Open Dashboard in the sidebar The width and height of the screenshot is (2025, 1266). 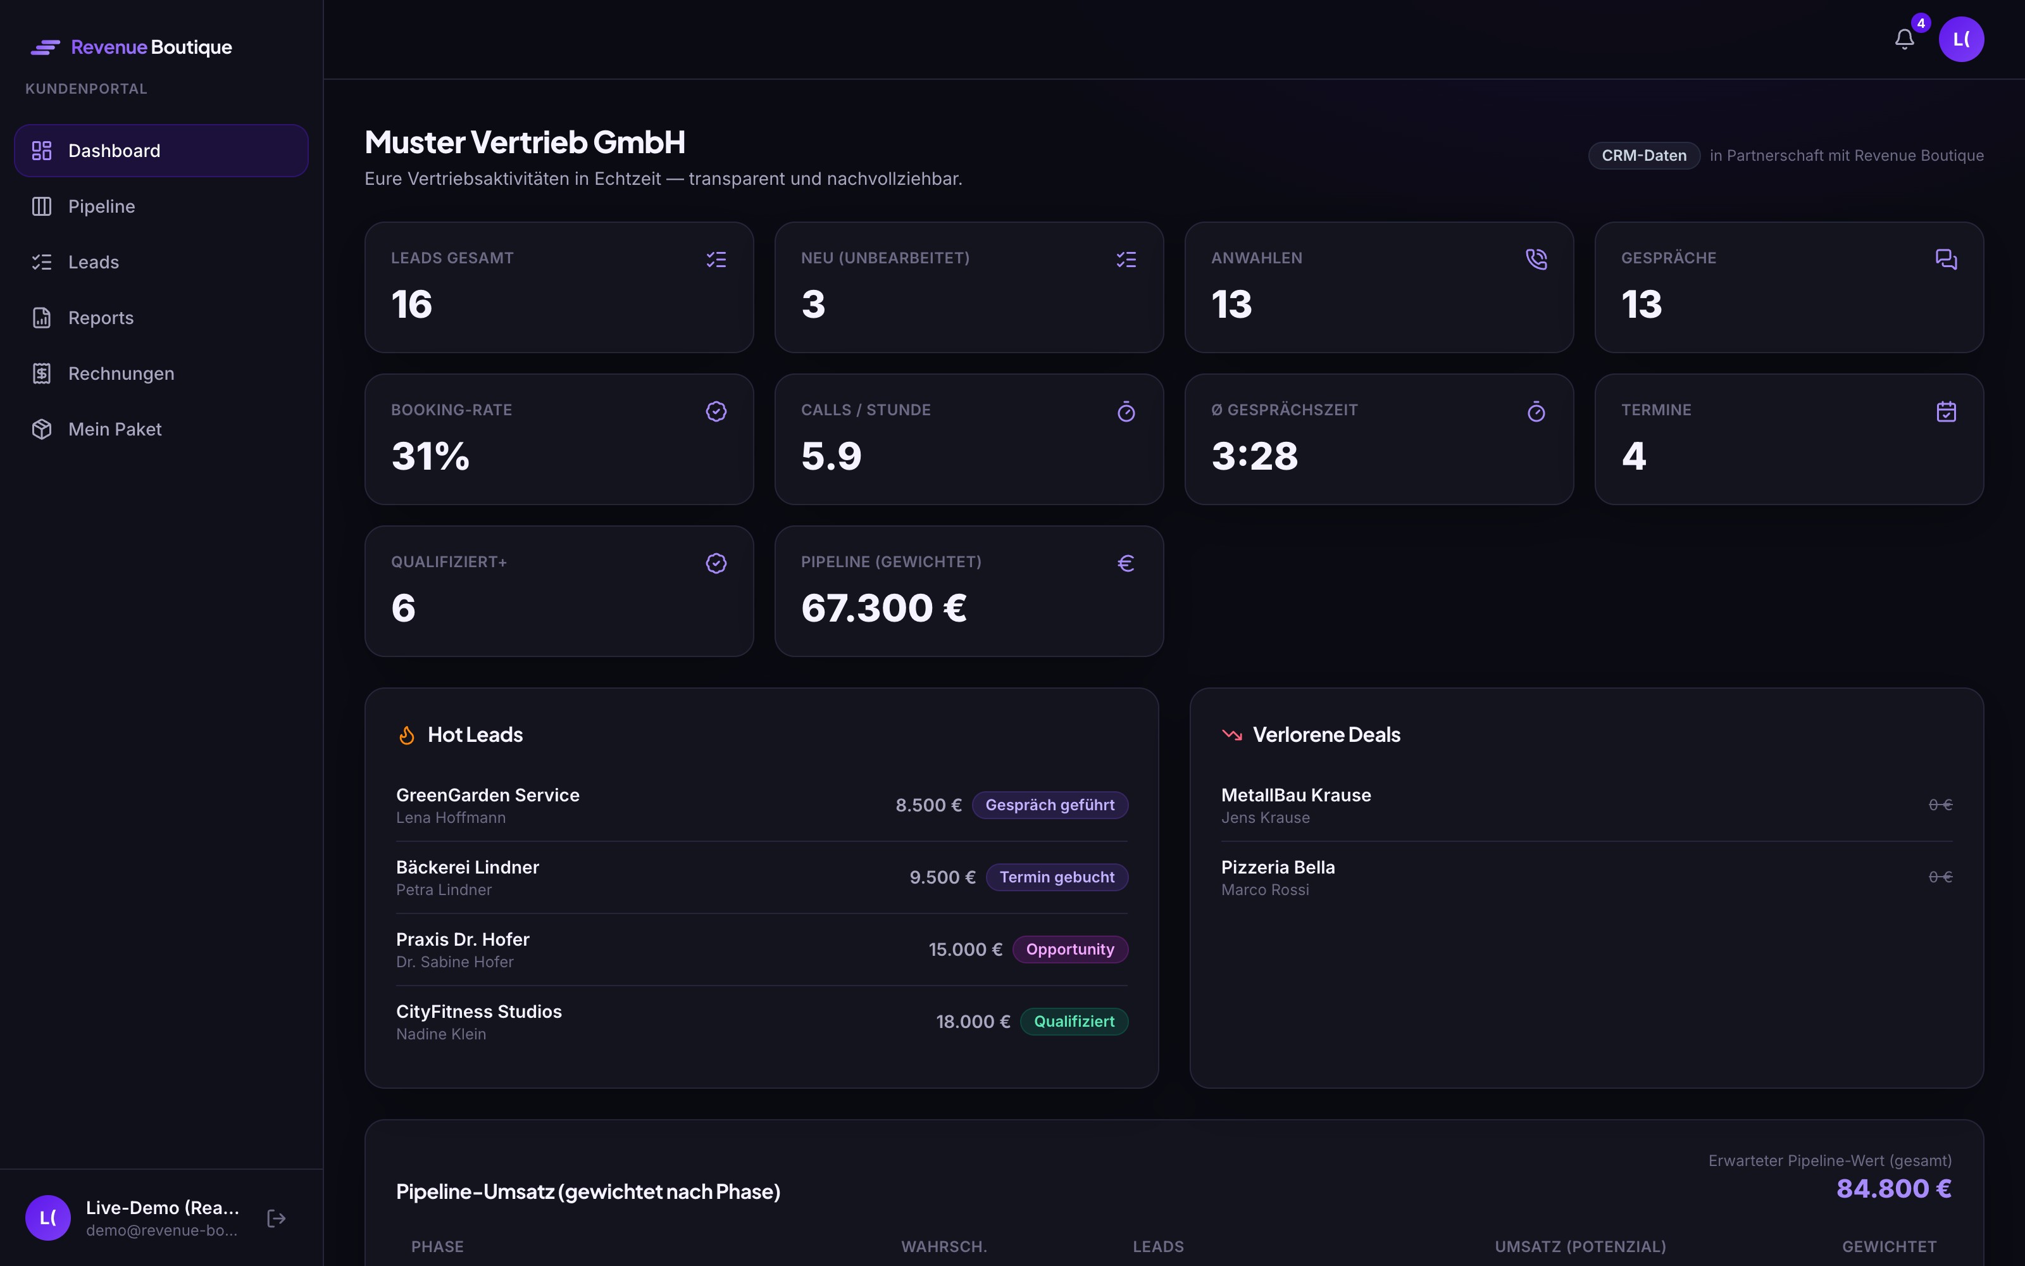pyautogui.click(x=161, y=151)
